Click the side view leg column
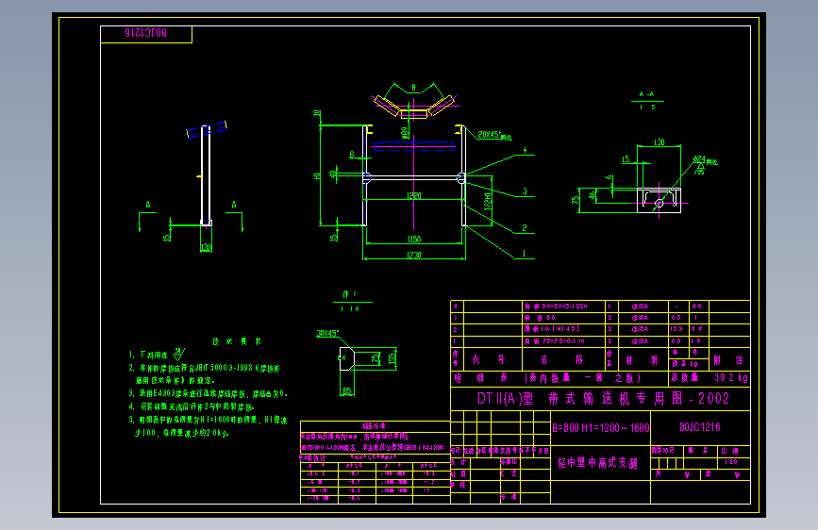Viewport: 818px width, 530px height. point(206,174)
